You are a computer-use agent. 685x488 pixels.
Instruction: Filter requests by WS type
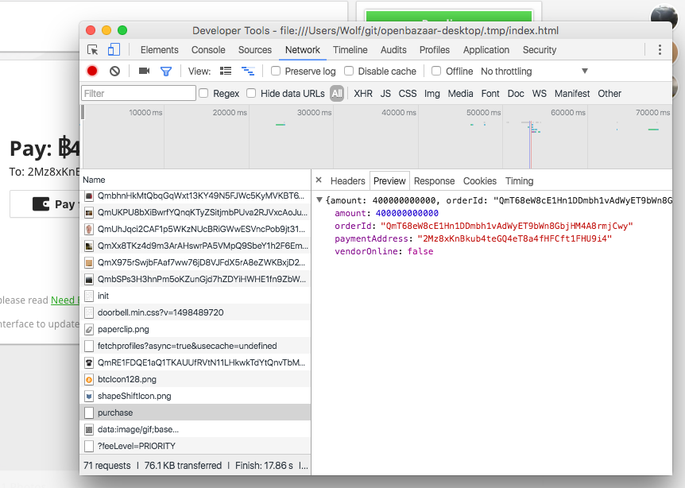point(539,94)
